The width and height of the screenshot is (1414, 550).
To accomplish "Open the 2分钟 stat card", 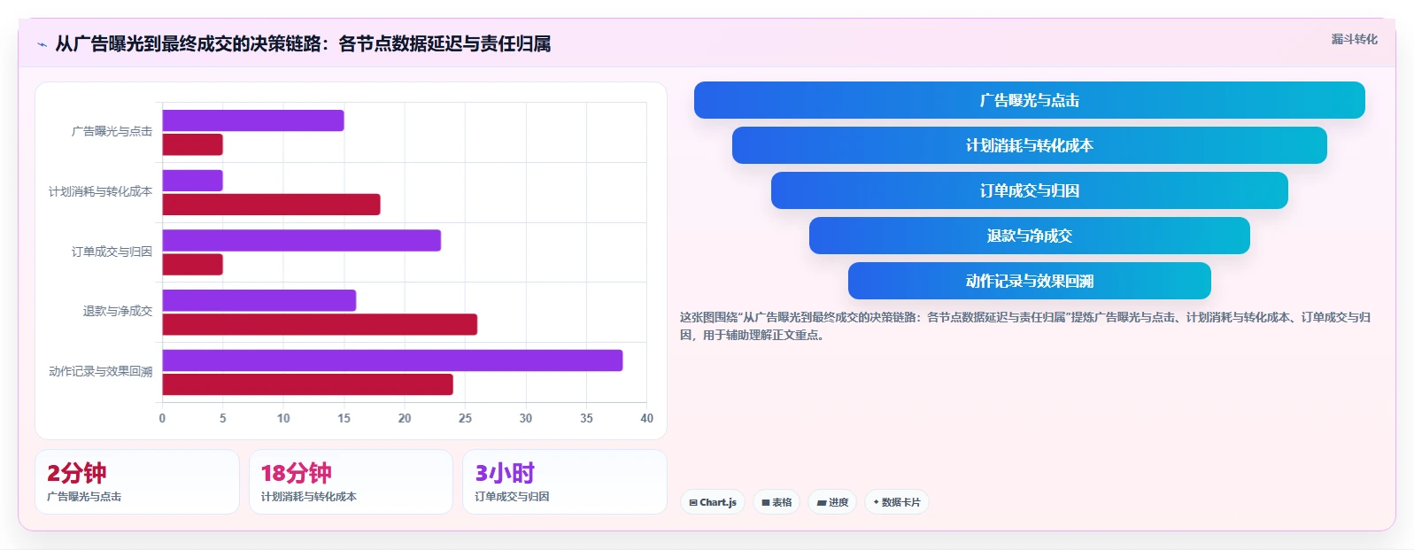I will click(x=137, y=482).
